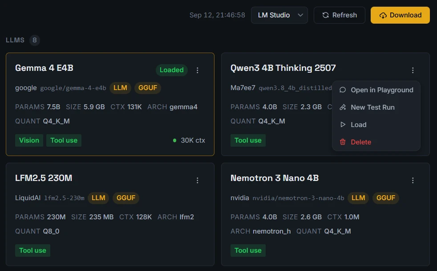Click the lfm2.5-230m model identifier

65,198
